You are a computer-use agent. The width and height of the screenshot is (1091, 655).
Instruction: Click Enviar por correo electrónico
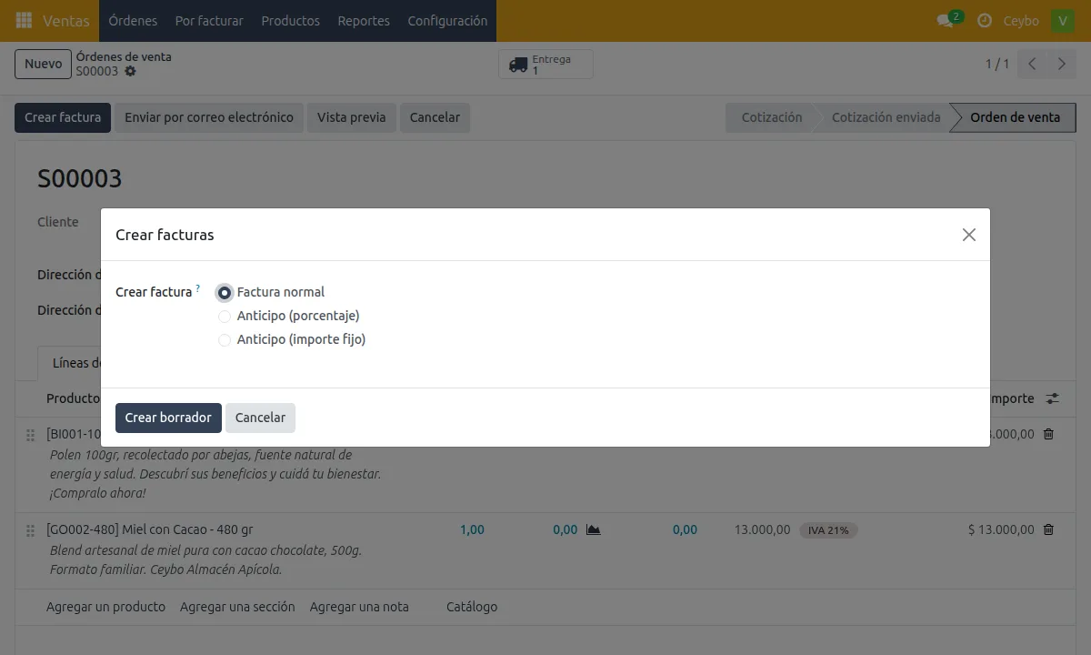209,117
